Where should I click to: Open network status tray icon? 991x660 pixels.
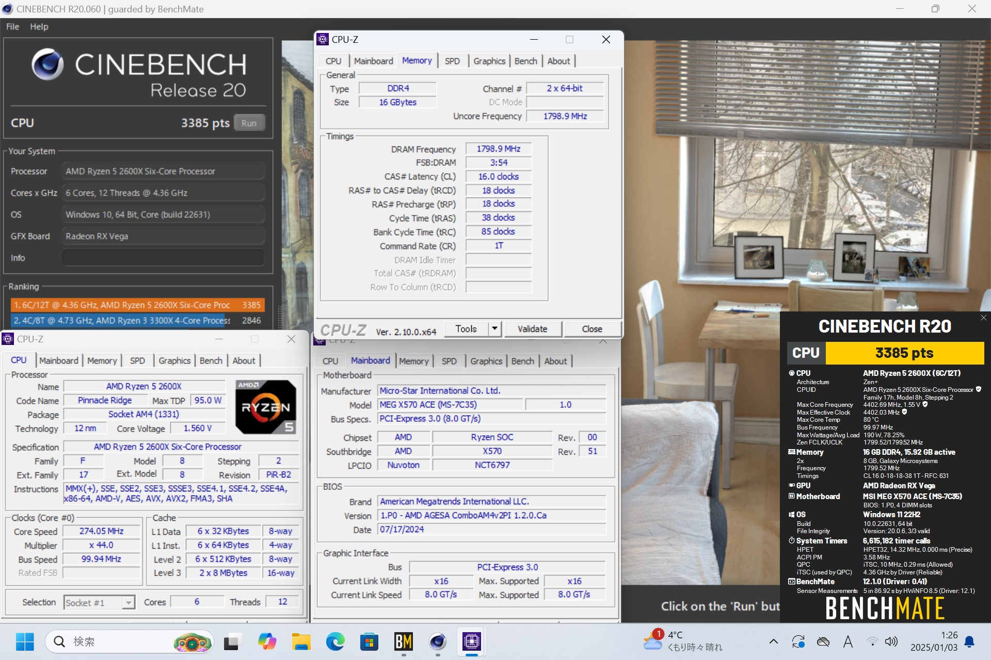pyautogui.click(x=872, y=641)
